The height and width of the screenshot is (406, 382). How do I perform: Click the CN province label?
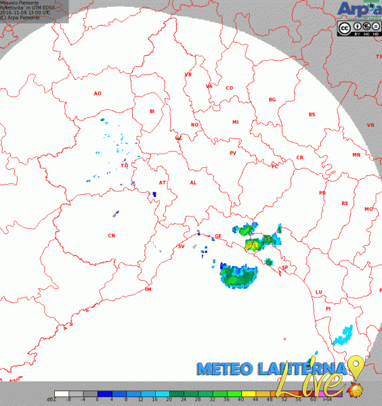point(112,235)
